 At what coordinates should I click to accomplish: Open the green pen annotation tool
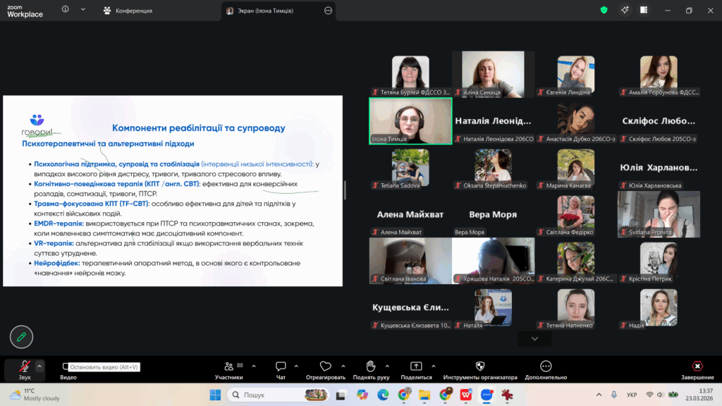[22, 337]
